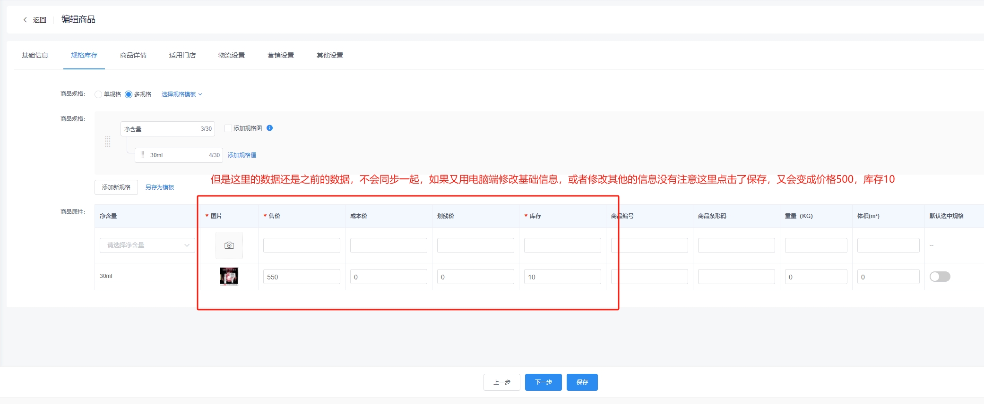Click the batch 重量 input in top row
Image resolution: width=984 pixels, height=404 pixels.
tap(816, 245)
